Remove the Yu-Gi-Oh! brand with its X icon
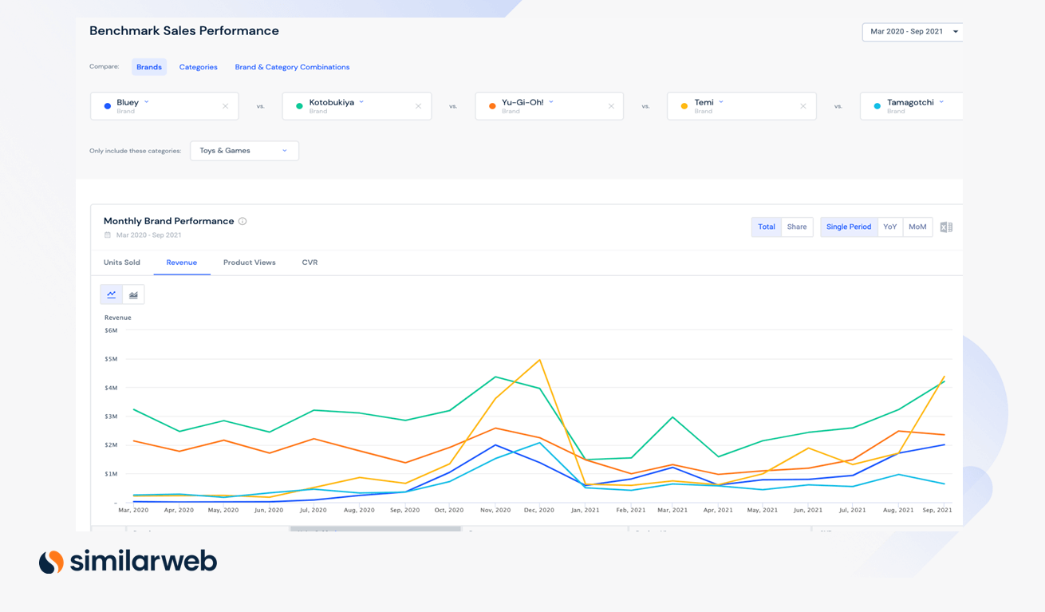The image size is (1045, 612). pos(611,105)
